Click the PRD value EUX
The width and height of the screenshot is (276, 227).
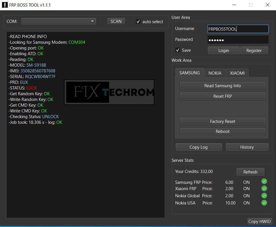click(24, 82)
